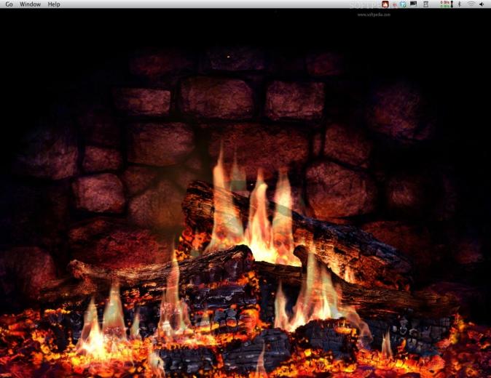Open the network speed monitor readout

point(447,4)
